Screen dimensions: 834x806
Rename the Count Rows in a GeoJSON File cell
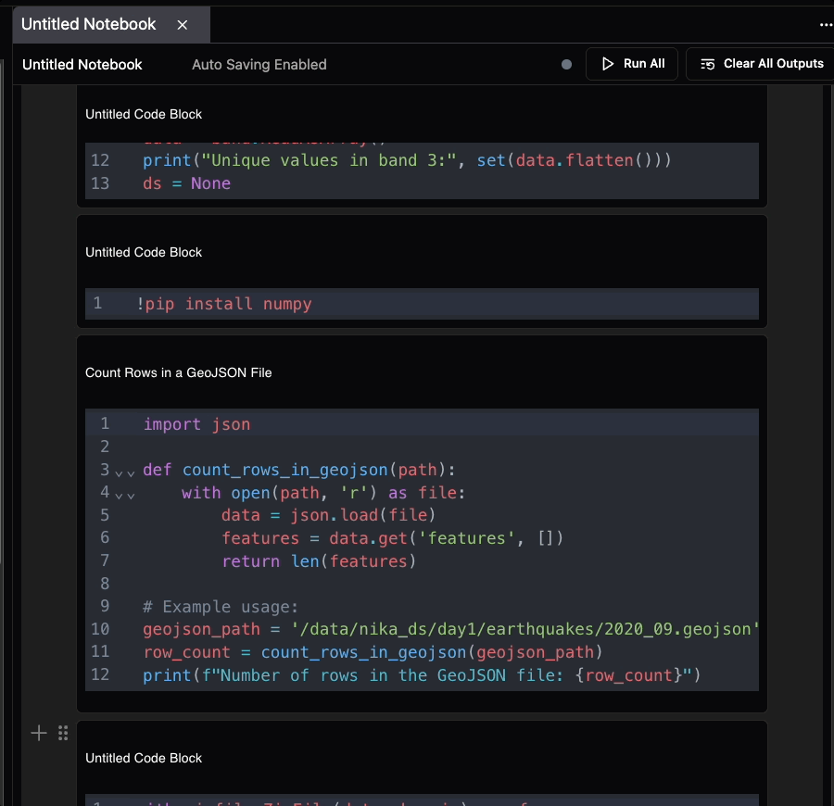[x=178, y=372]
